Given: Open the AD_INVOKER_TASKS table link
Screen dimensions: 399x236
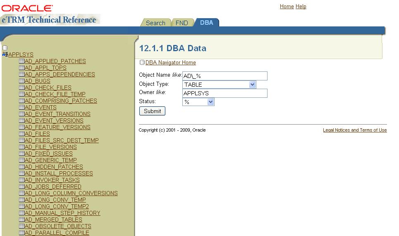Looking at the screenshot, I should [52, 180].
